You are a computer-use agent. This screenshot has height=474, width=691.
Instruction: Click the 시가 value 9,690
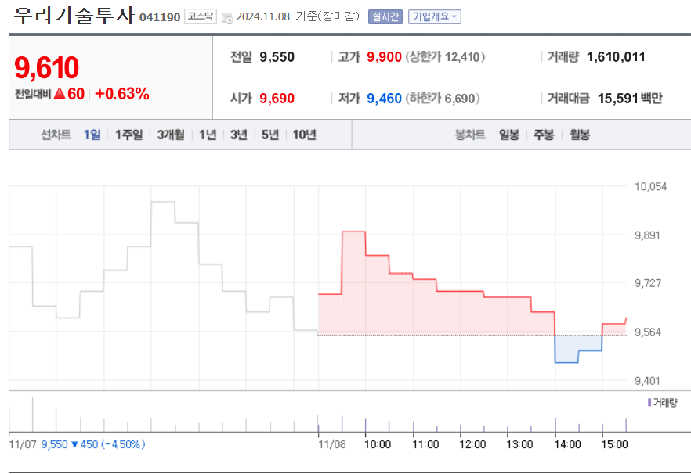277,99
